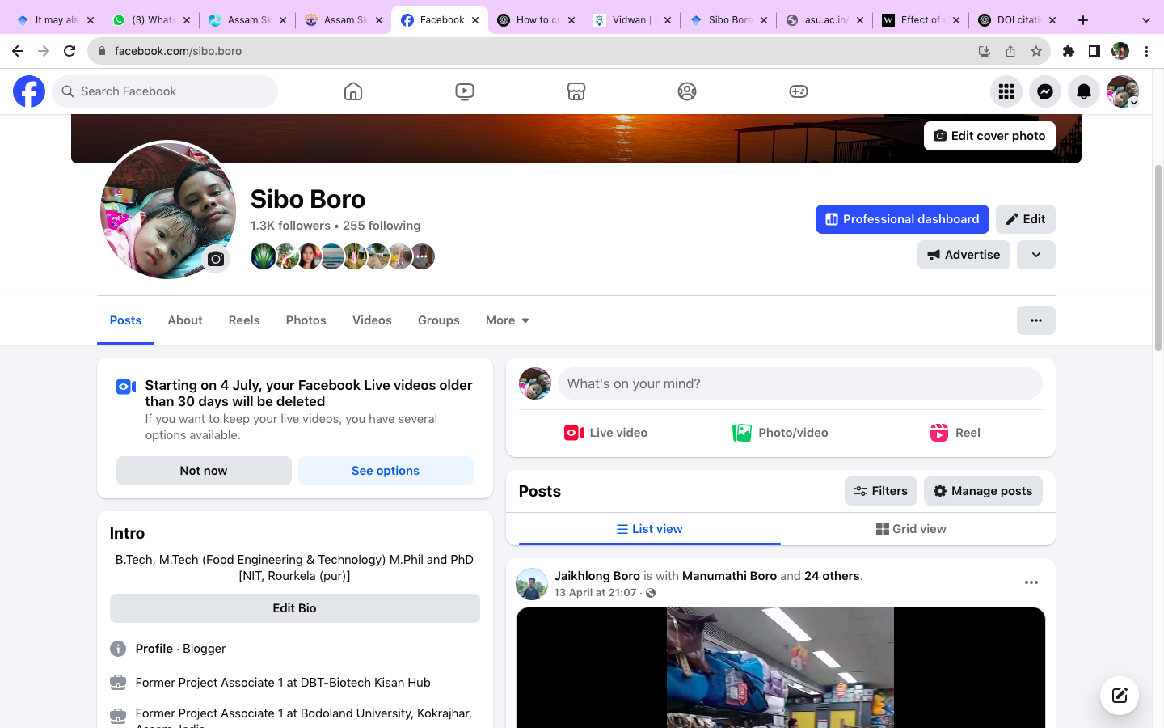Viewport: 1164px width, 728px height.
Task: Click the camera icon on profile picture
Action: pos(216,259)
